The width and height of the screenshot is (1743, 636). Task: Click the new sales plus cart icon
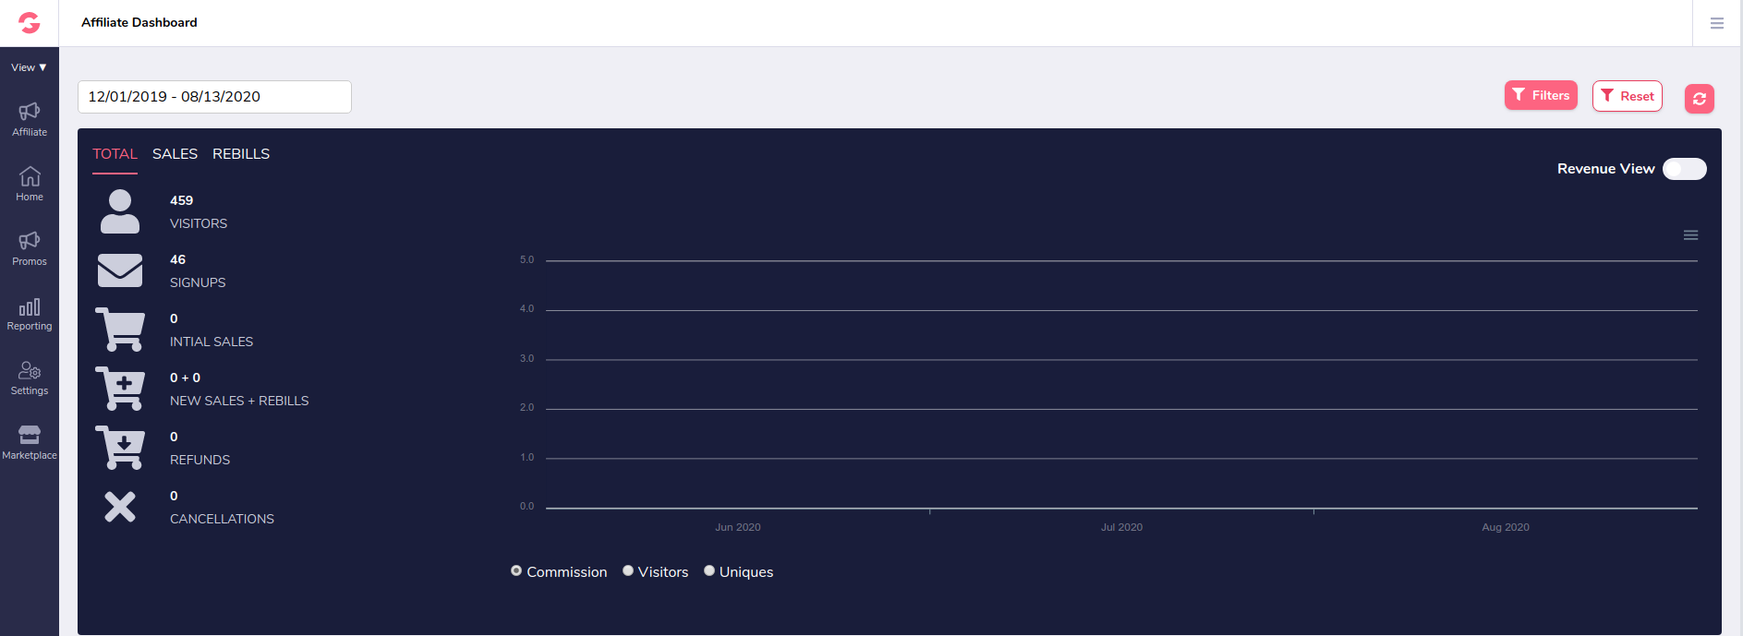click(120, 389)
